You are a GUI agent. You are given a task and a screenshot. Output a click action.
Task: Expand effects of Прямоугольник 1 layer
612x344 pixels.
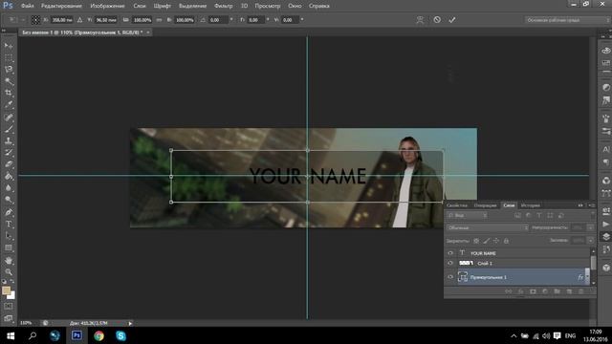[587, 277]
